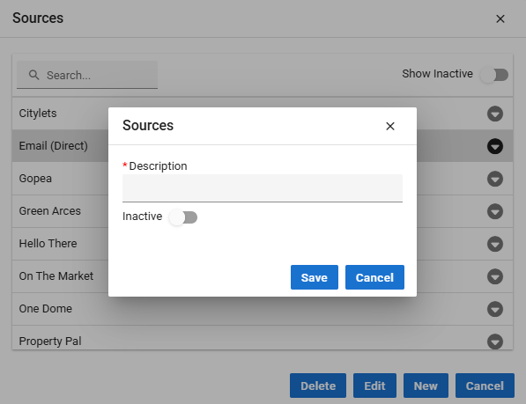Cancel the inner Sources dialog
The height and width of the screenshot is (404, 526).
pos(374,277)
